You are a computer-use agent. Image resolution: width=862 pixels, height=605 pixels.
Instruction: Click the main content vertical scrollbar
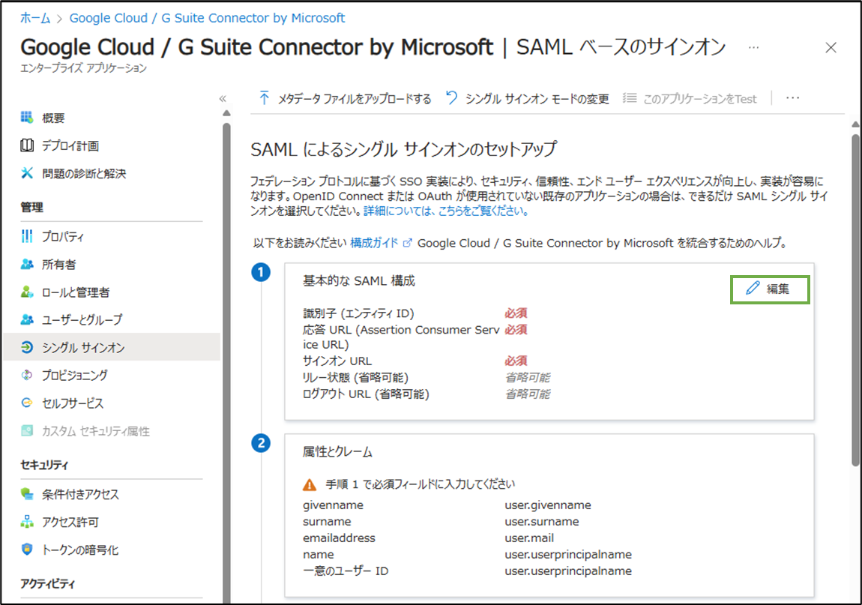pos(855,300)
